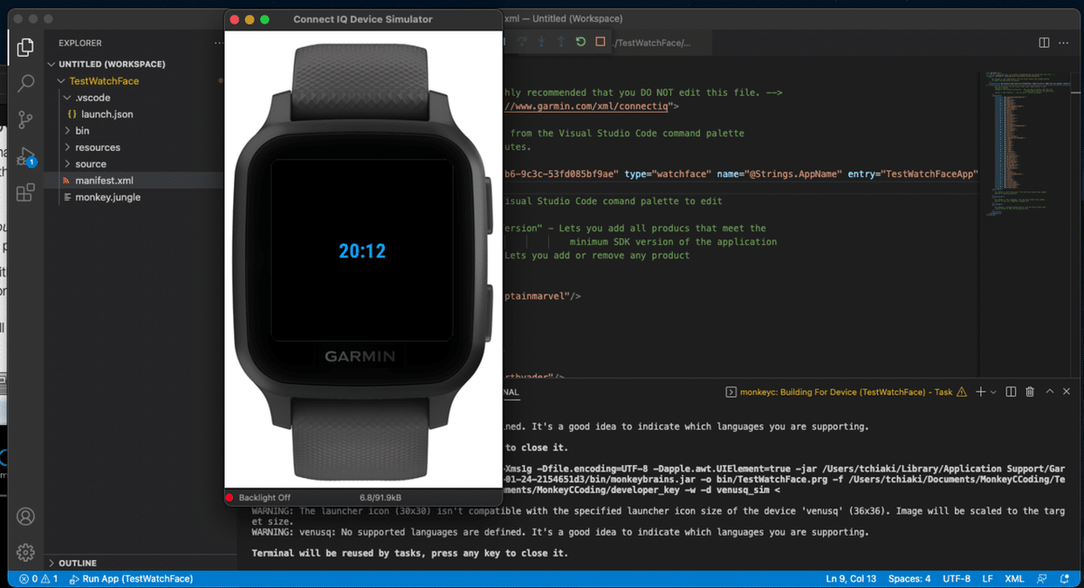Change end of line sequence LF
The width and height of the screenshot is (1084, 588).
[987, 578]
